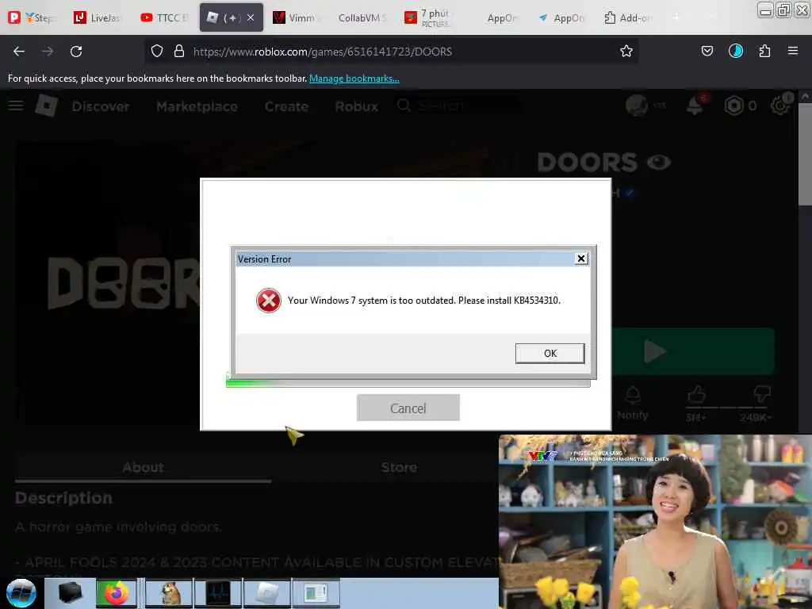The image size is (812, 609).
Task: Open the Robux menu item
Action: tap(356, 106)
